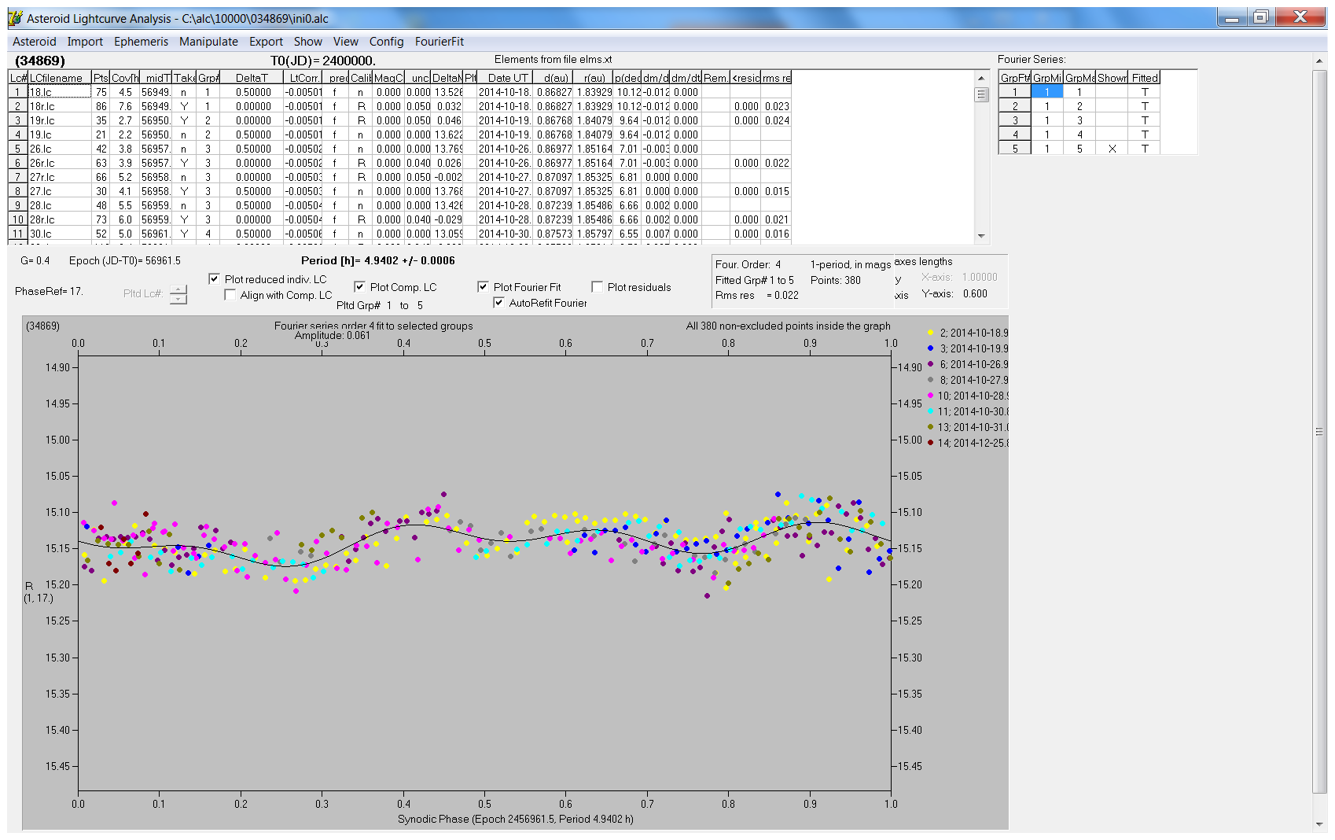1335x840 pixels.
Task: Click the Shown X mark in Fourier row 5
Action: (x=1112, y=149)
